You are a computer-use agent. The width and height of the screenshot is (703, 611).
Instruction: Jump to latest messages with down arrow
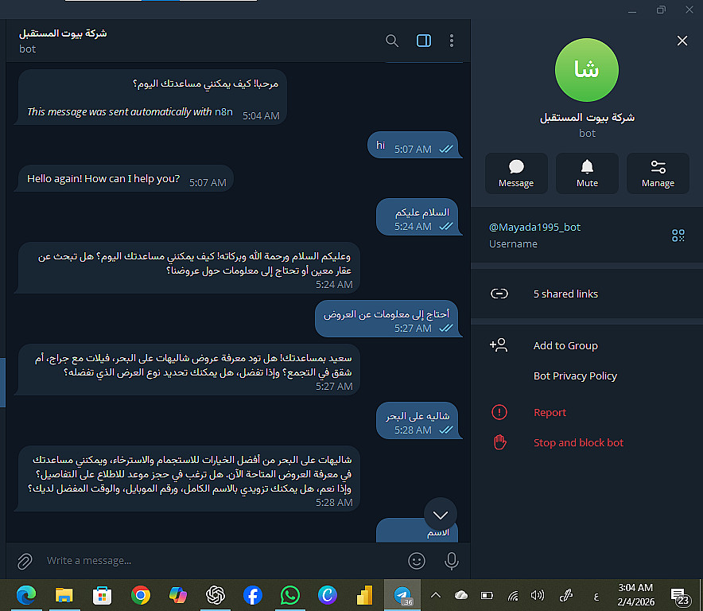click(441, 515)
